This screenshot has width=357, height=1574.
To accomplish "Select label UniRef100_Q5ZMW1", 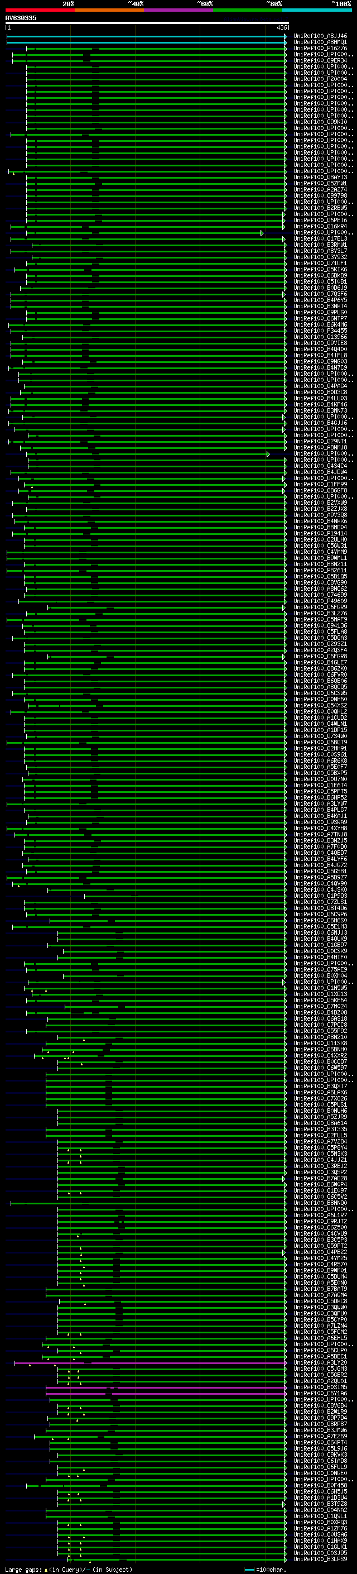I will tap(320, 184).
